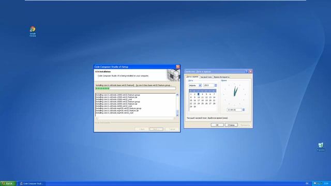
Task: Select day 7 in the calendar
Action: click(x=214, y=94)
